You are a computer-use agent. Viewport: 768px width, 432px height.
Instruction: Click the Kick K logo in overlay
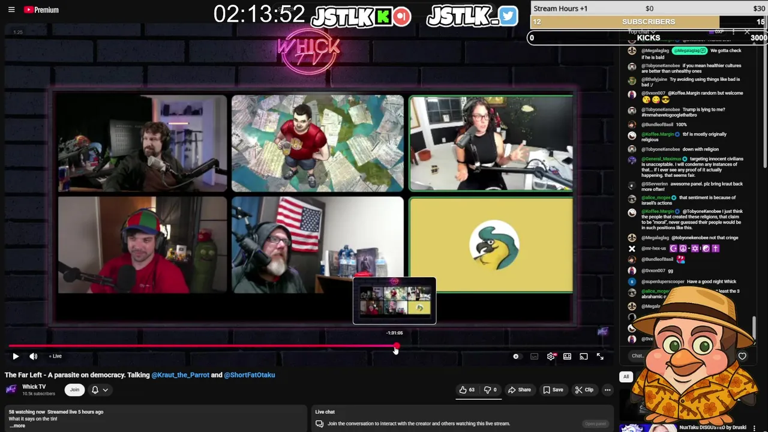(382, 16)
